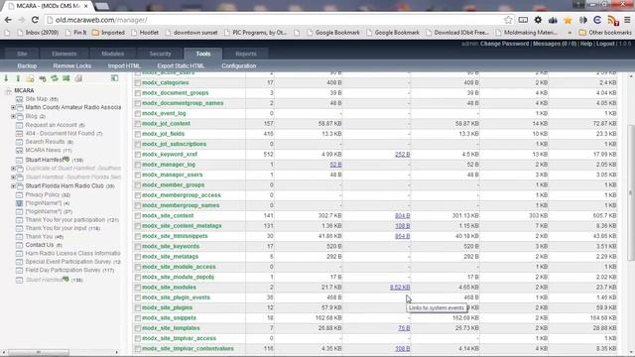
Task: Click the 404 - Document Not Found icon
Action: (19, 133)
